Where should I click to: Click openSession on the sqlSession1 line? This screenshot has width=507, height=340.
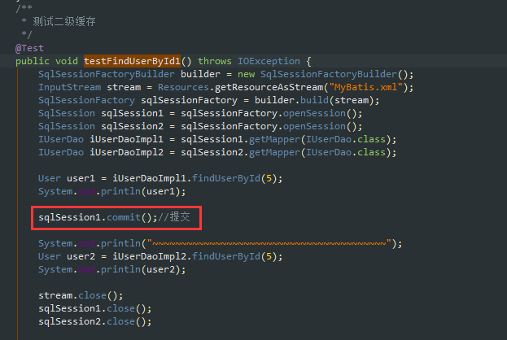(315, 113)
